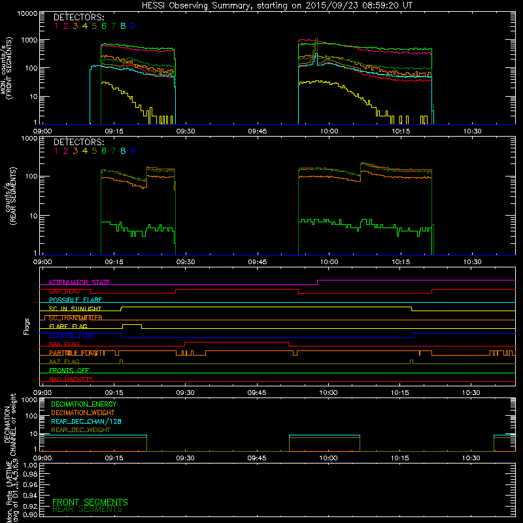Select the DETECTORS: label in the front segments plot
Image resolution: width=523 pixels, height=523 pixels.
pos(78,18)
